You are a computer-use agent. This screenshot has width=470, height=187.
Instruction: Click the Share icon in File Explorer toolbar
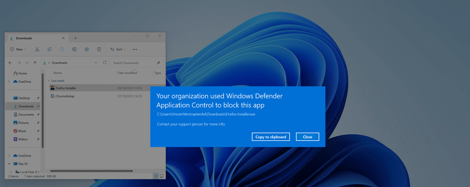(87, 49)
